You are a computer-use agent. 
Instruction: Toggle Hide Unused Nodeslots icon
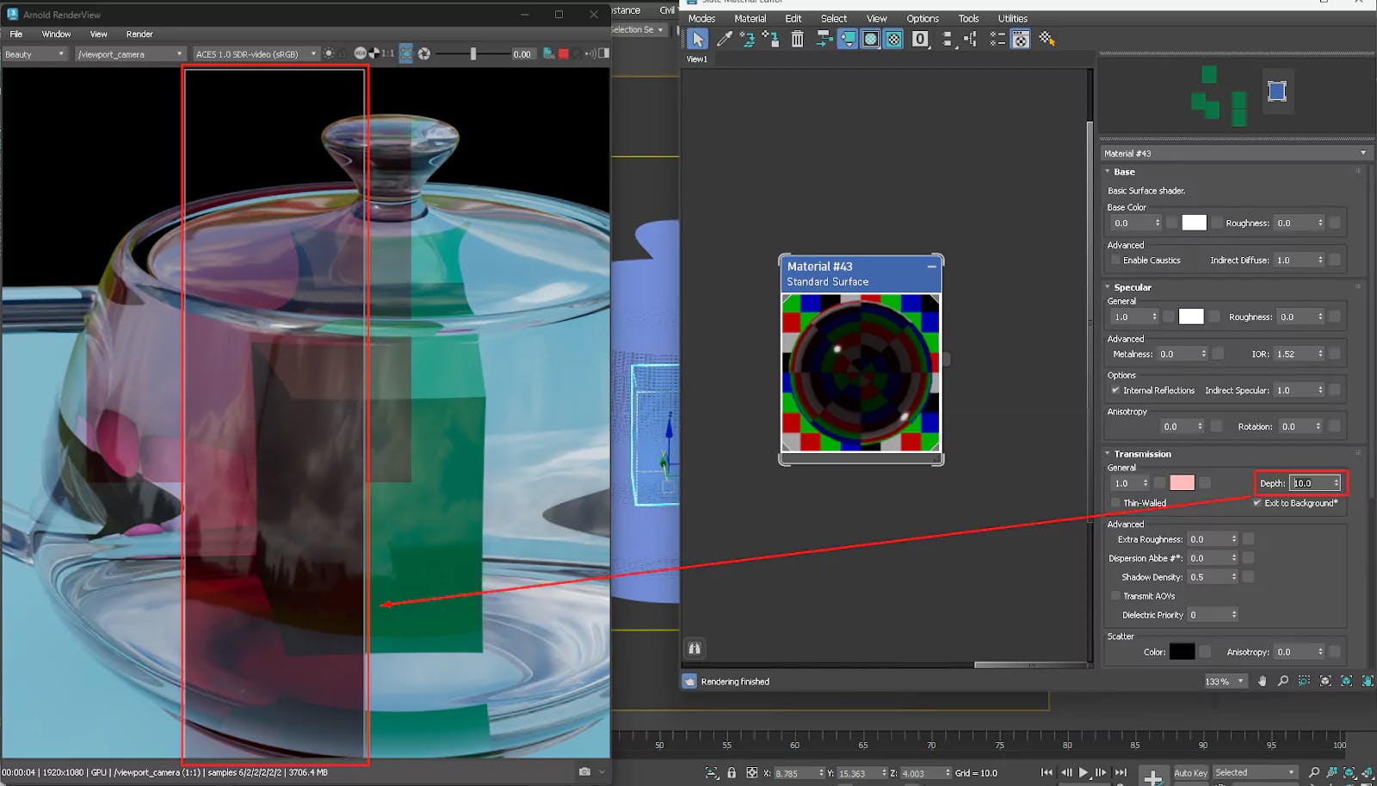847,39
